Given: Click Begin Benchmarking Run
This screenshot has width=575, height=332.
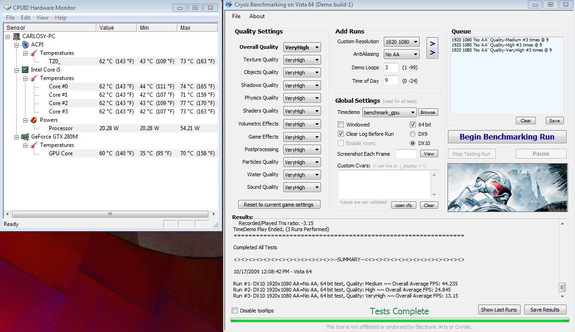Looking at the screenshot, I should click(x=507, y=137).
